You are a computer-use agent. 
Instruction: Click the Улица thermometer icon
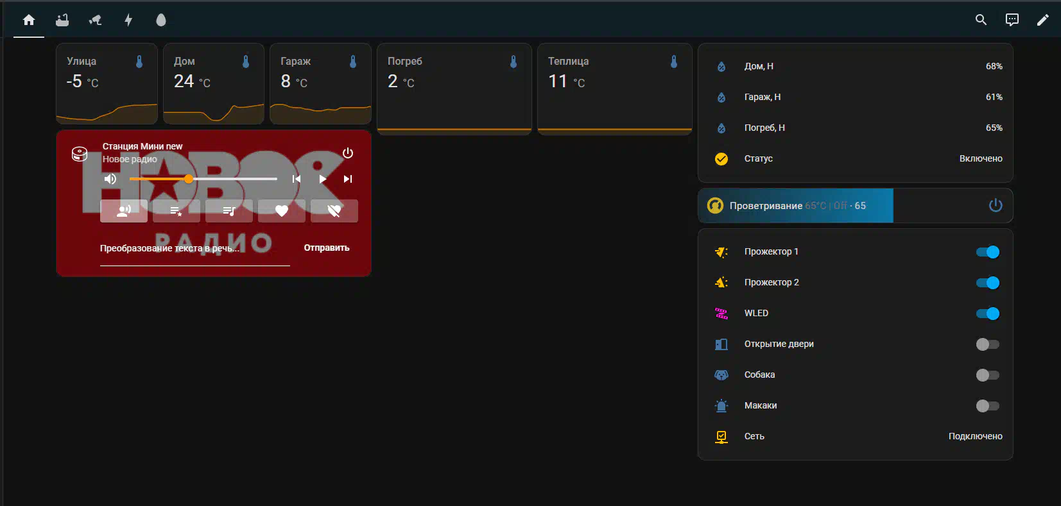[x=139, y=62]
